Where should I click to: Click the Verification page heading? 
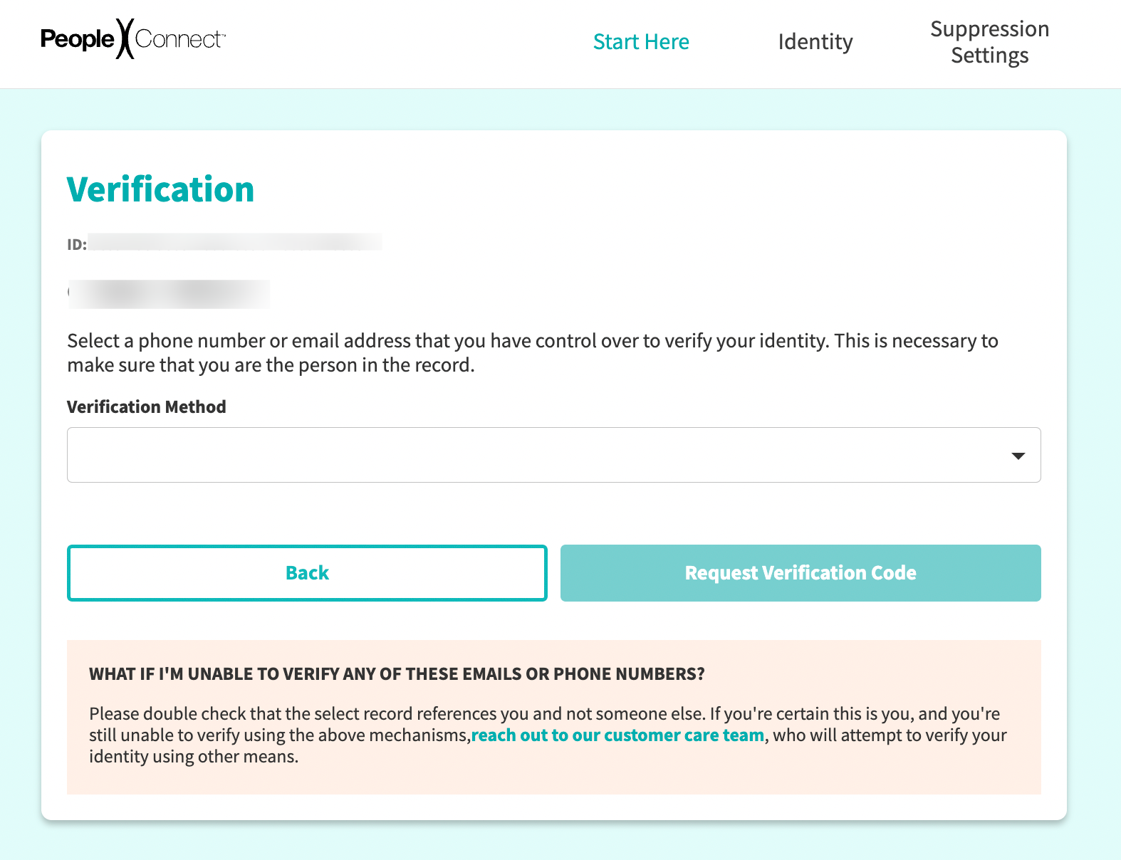160,190
